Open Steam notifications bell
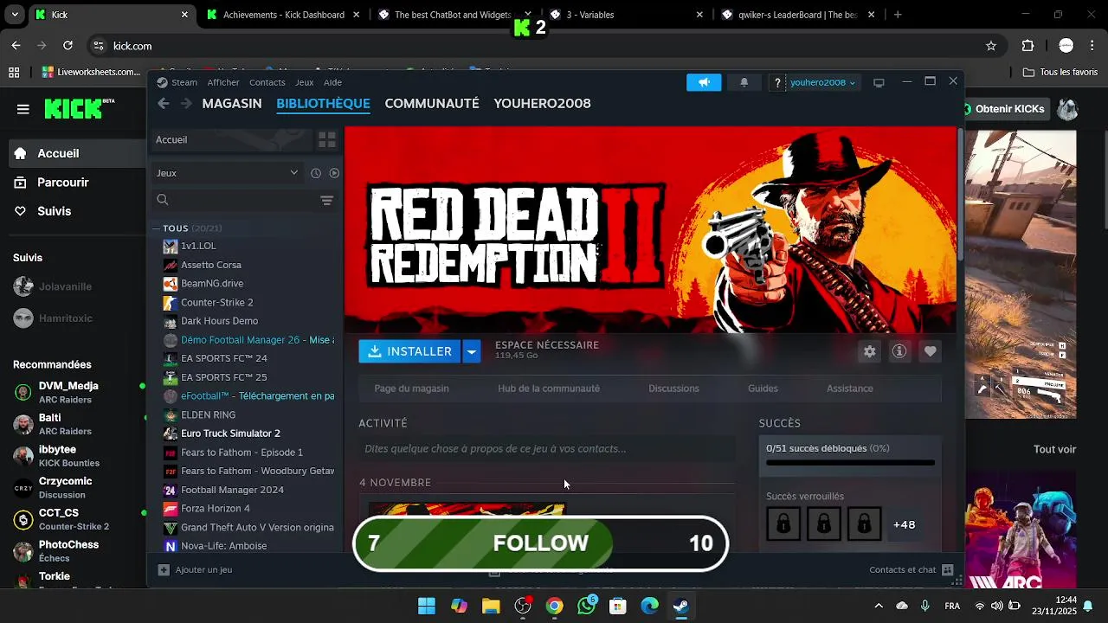This screenshot has height=623, width=1108. click(x=744, y=82)
